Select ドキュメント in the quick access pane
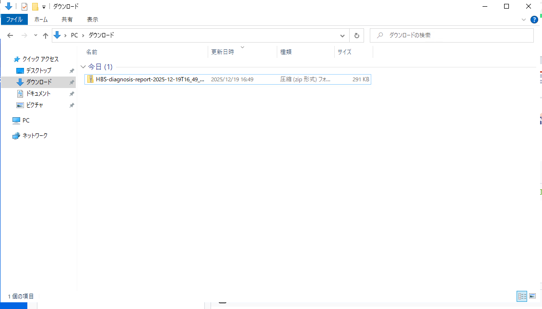This screenshot has height=309, width=542. pos(38,93)
